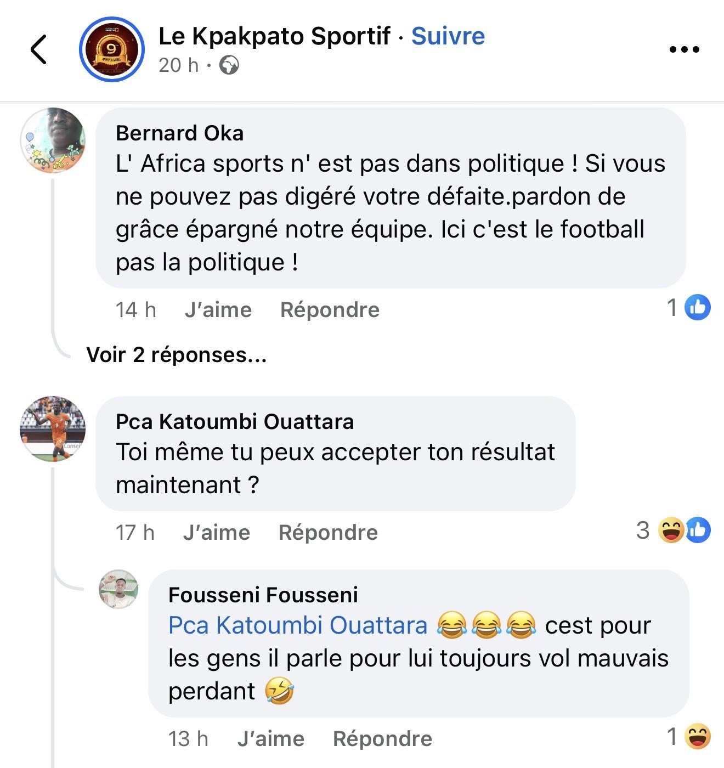Image resolution: width=724 pixels, height=768 pixels.
Task: View laughing reaction on Fousseni Fousseni's reply
Action: 698,737
